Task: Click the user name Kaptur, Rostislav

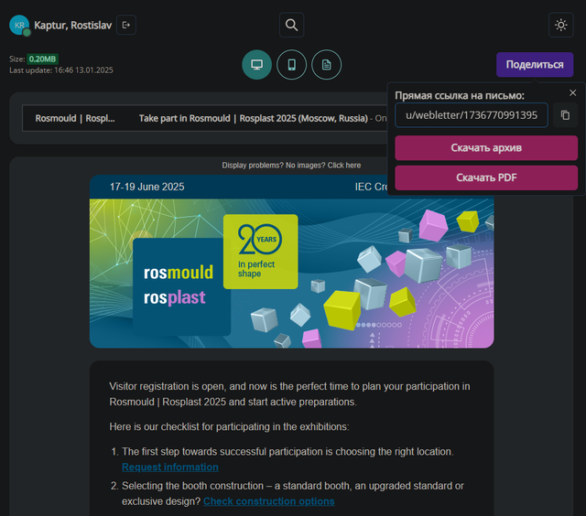Action: coord(73,25)
